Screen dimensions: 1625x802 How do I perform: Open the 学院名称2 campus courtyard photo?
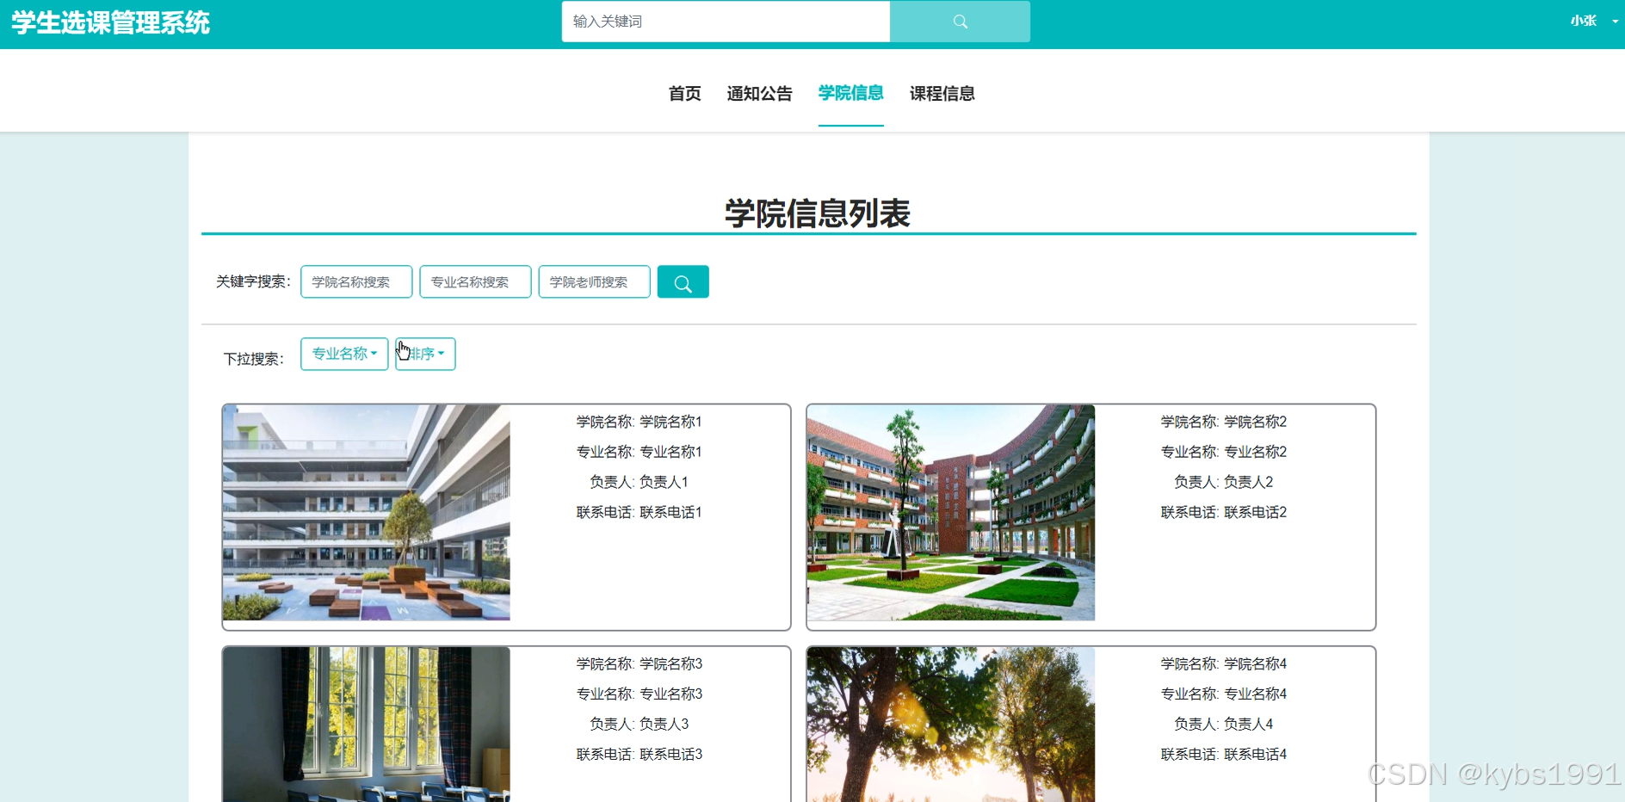(x=951, y=513)
